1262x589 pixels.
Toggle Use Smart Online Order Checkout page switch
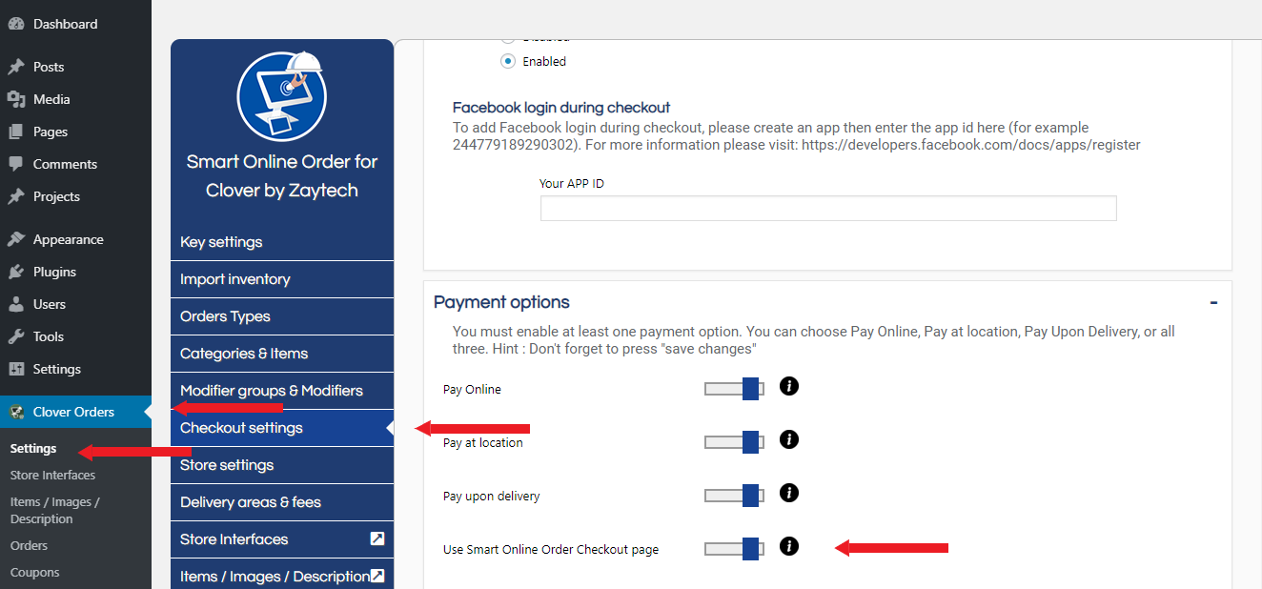[734, 549]
